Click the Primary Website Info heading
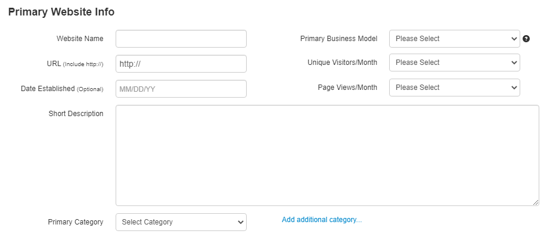 click(x=61, y=12)
